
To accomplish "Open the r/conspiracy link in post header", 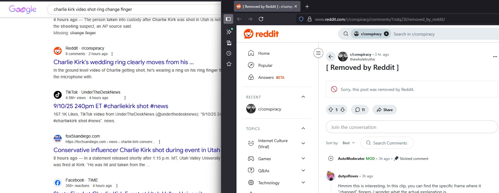I will point(360,54).
